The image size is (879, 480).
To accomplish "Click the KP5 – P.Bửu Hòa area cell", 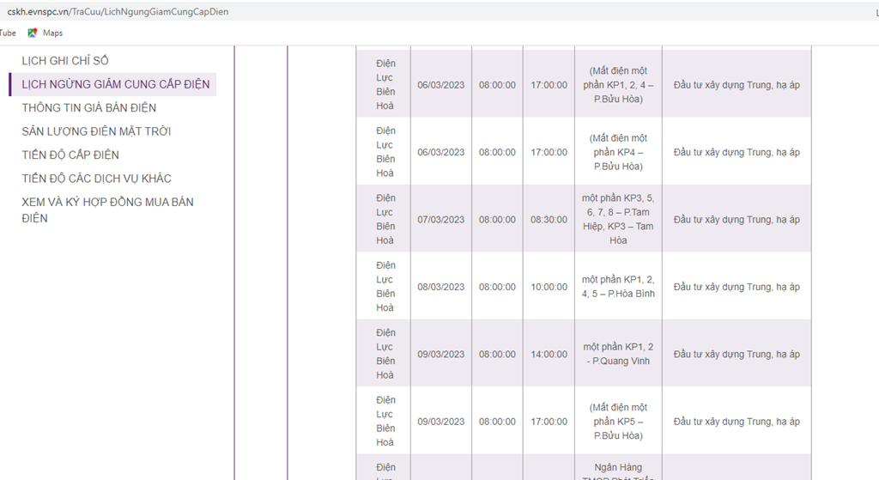I will (x=618, y=421).
